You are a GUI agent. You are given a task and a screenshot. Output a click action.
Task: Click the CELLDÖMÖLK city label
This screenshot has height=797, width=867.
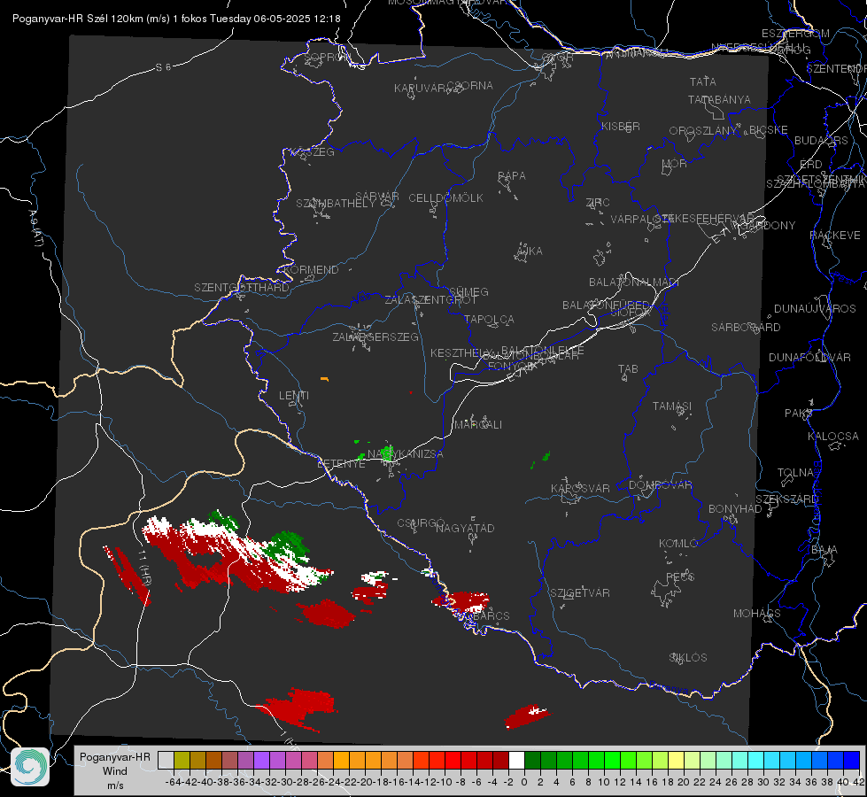(445, 198)
